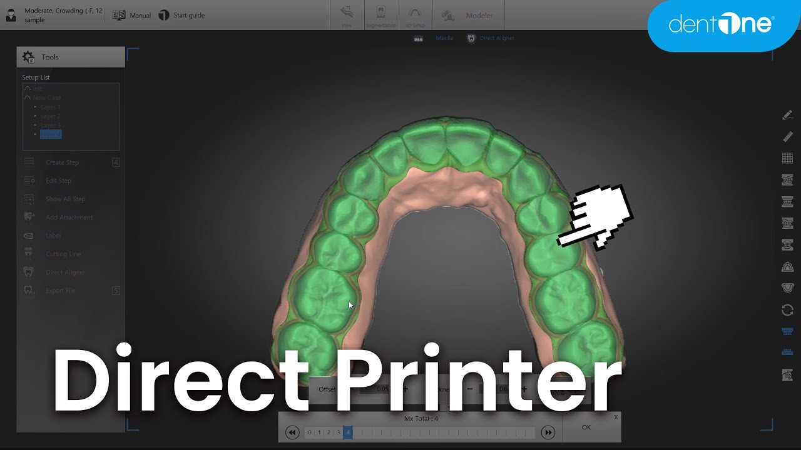Screen dimensions: 801x450
Task: Select highlighted Layer 4 entry
Action: pos(51,134)
